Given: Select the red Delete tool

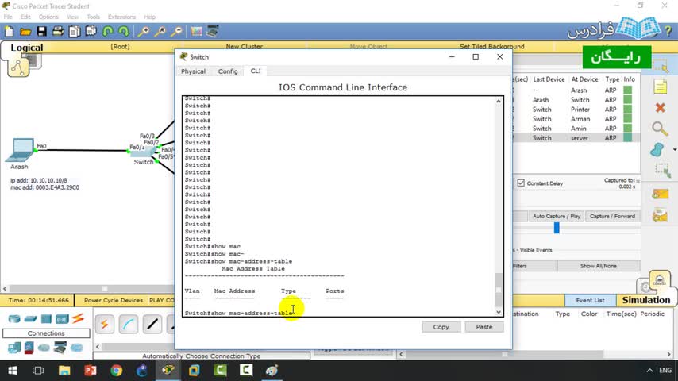Looking at the screenshot, I should [x=661, y=108].
